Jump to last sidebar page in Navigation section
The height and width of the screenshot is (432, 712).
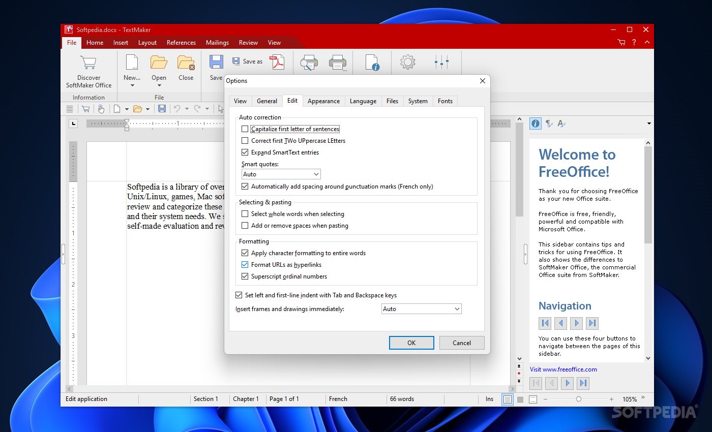pyautogui.click(x=592, y=323)
